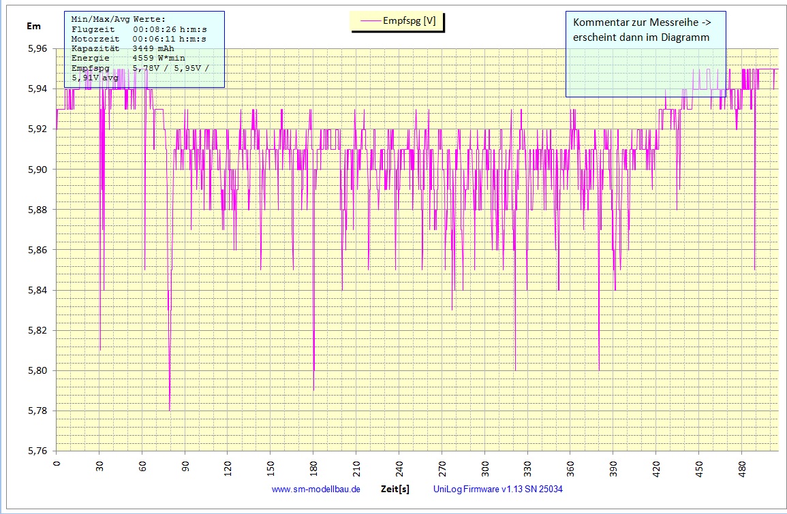
Task: Click the 480 time axis tick label
Action: pos(743,468)
